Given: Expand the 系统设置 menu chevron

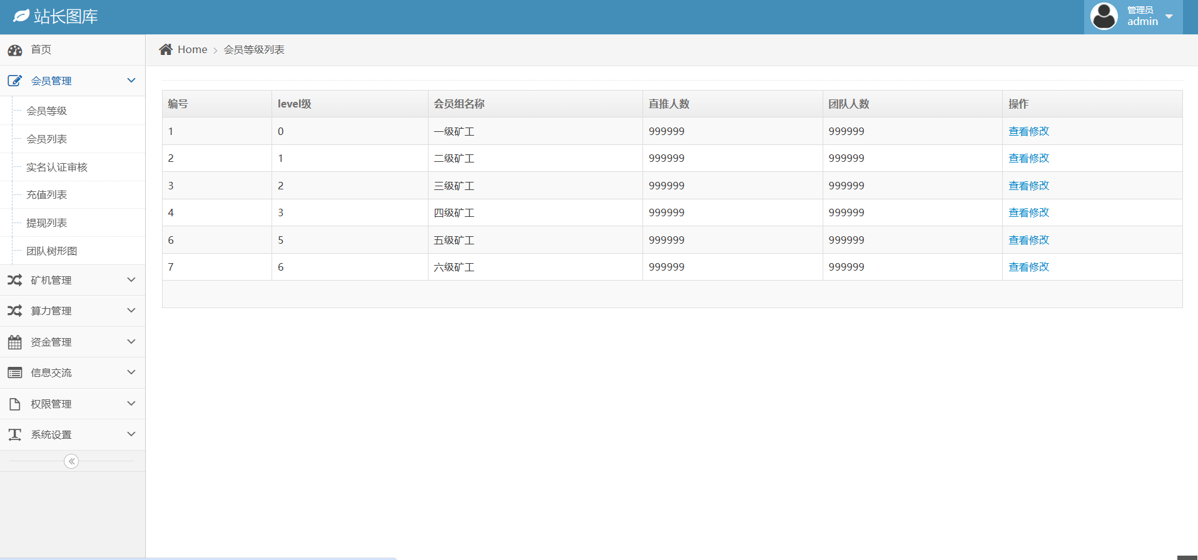Looking at the screenshot, I should click(x=131, y=434).
